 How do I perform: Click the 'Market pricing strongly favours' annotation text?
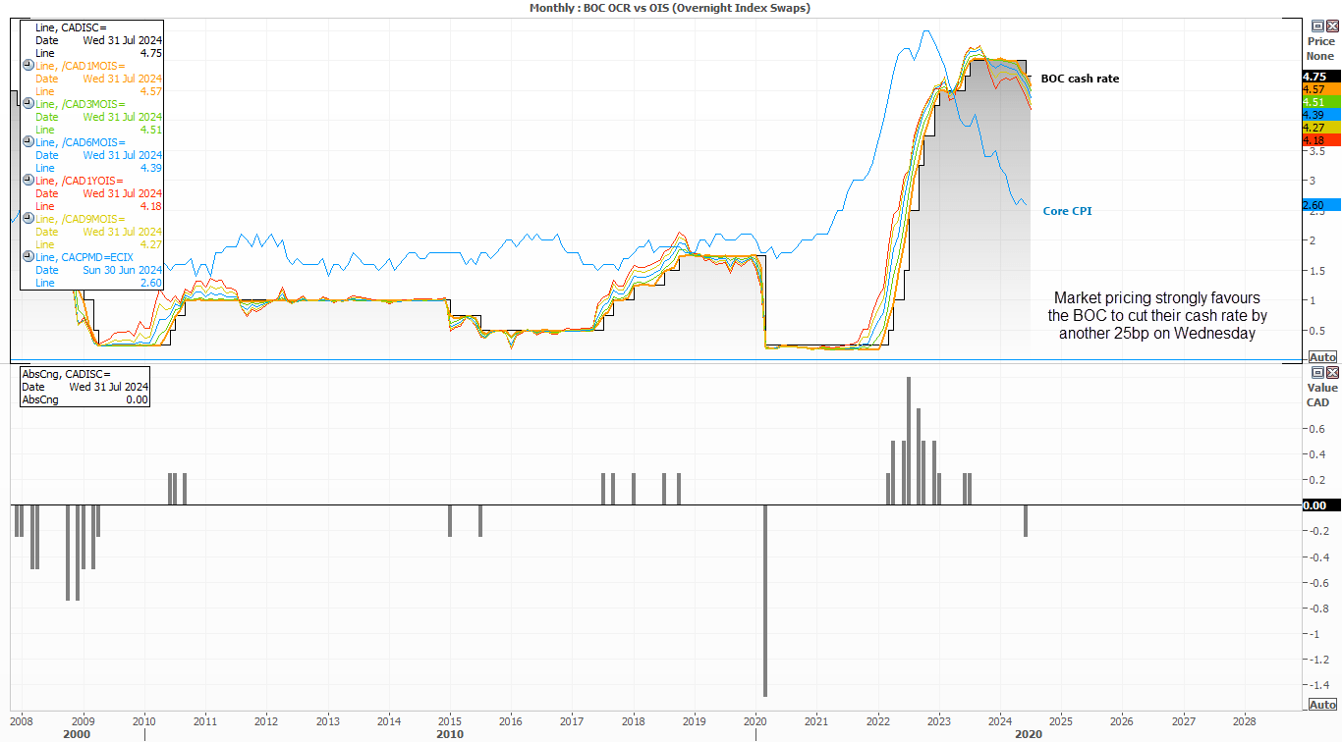click(1155, 297)
